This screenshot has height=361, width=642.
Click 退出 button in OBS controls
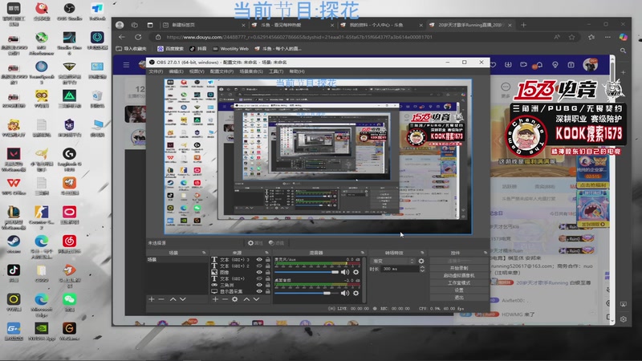(x=459, y=298)
